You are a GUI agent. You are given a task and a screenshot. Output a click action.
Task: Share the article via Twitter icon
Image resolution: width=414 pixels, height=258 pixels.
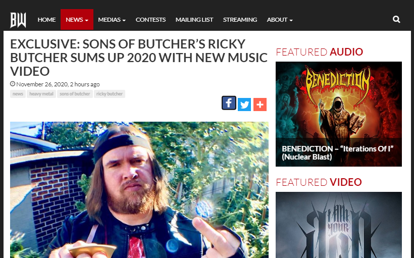244,105
